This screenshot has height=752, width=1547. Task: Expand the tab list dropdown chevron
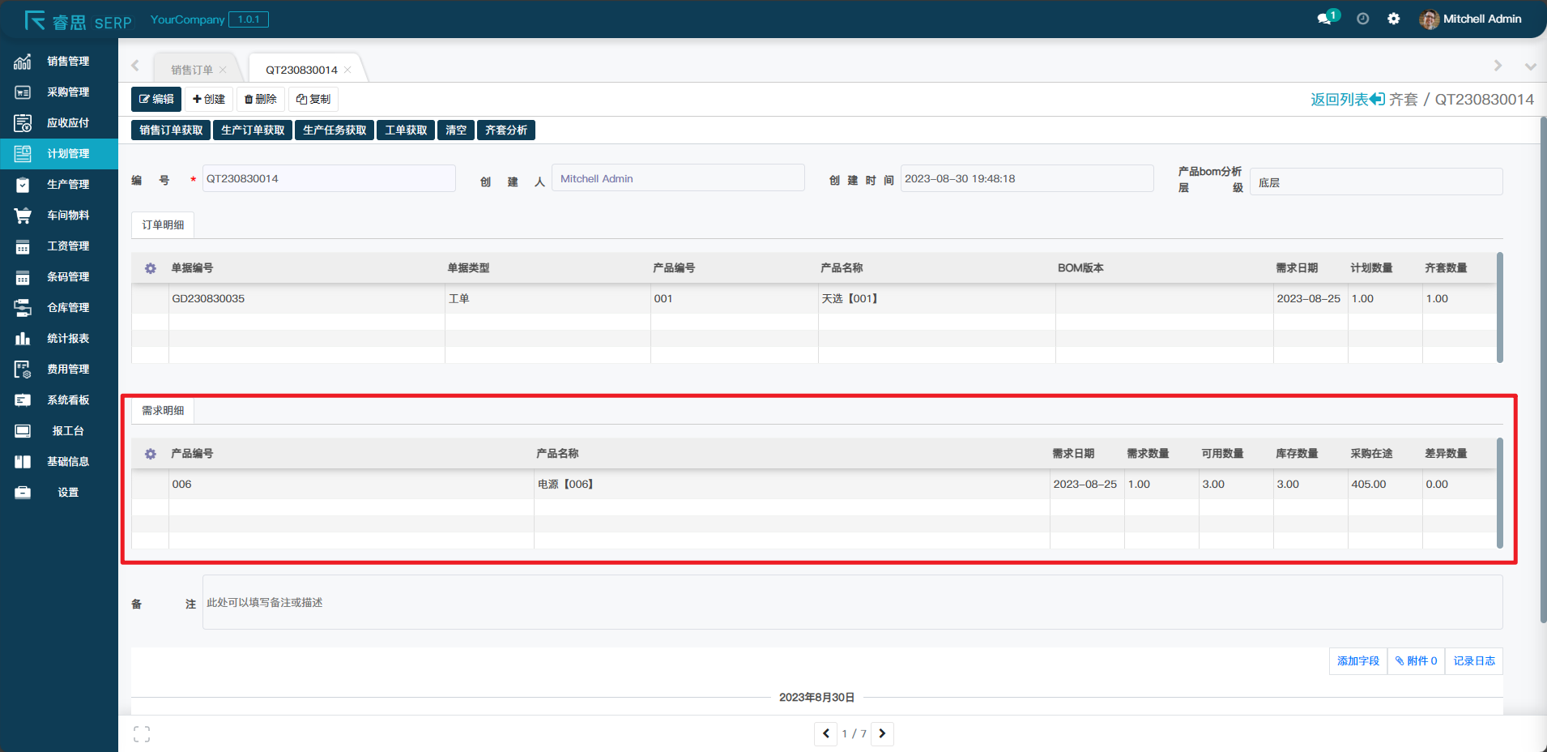[1530, 66]
